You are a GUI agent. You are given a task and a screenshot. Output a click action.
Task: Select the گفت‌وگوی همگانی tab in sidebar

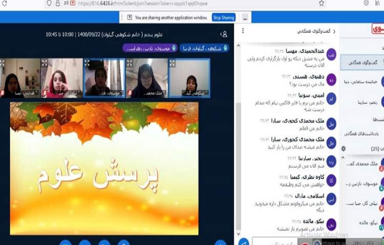tap(362, 62)
